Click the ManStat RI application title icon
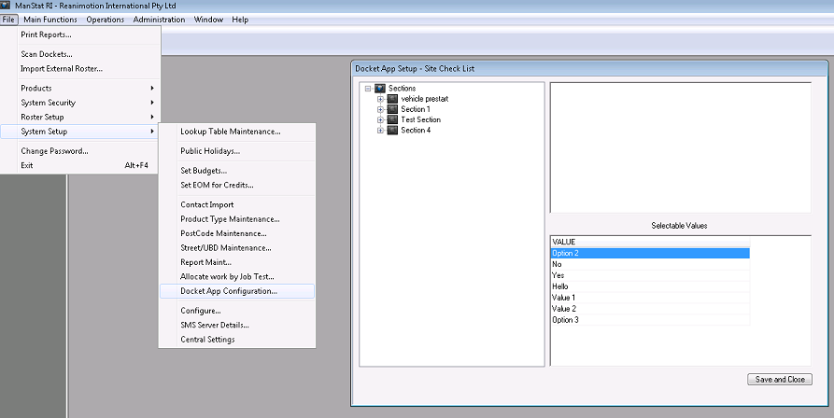The width and height of the screenshot is (834, 418). click(x=7, y=6)
